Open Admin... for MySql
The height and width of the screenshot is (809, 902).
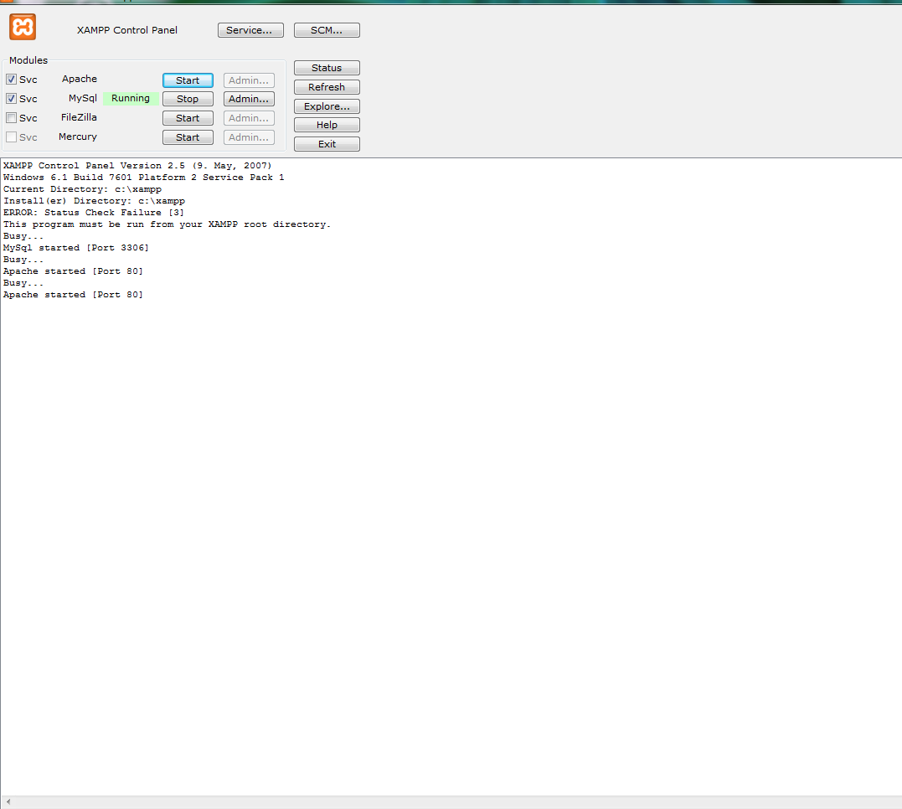249,99
